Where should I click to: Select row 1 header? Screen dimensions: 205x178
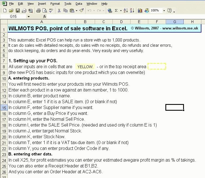click(4, 28)
